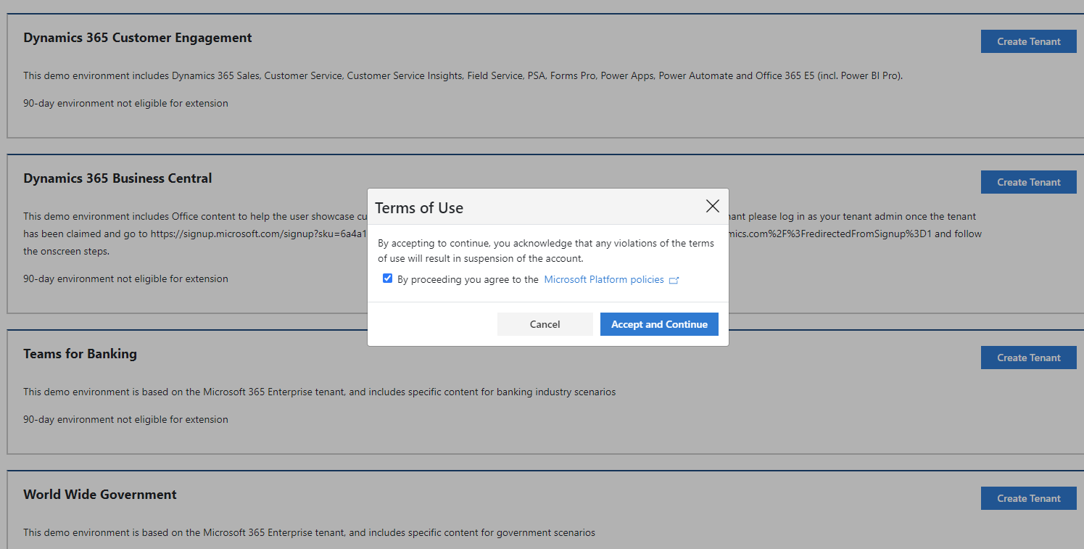
Task: Click the banking industry scenarios description
Action: point(319,392)
